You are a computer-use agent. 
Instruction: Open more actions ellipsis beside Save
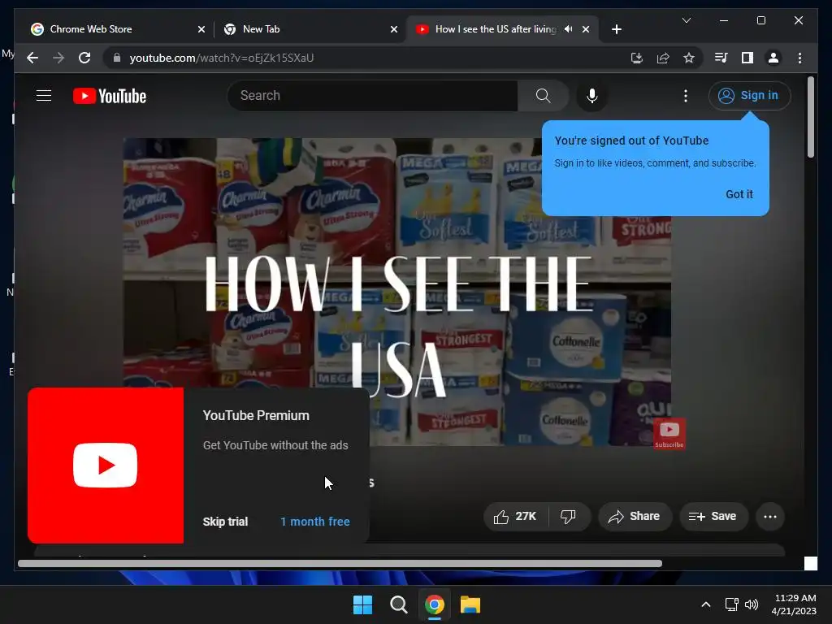pyautogui.click(x=770, y=516)
